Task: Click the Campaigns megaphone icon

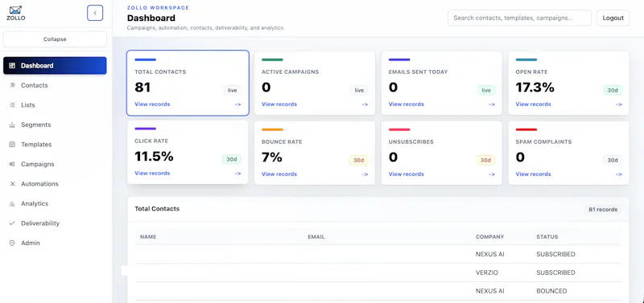Action: pos(12,164)
